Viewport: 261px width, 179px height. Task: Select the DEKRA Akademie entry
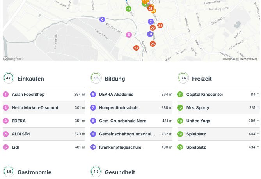click(x=131, y=94)
